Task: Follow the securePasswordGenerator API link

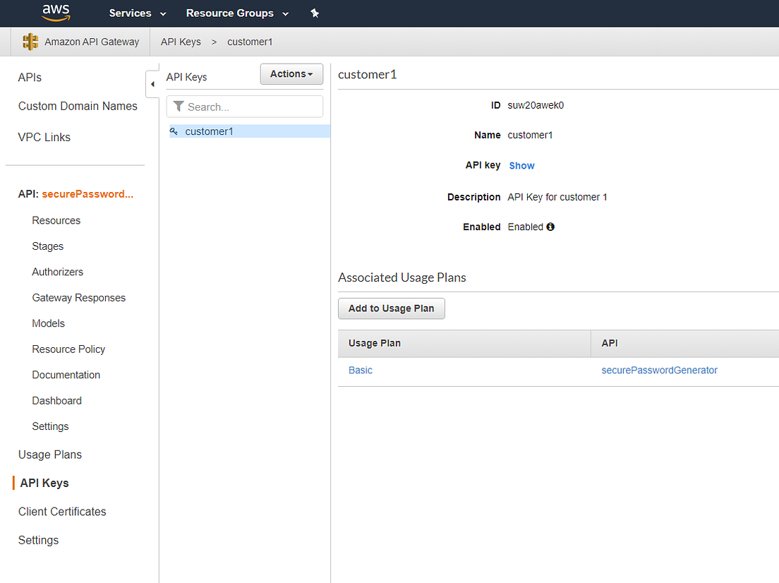Action: (x=659, y=370)
